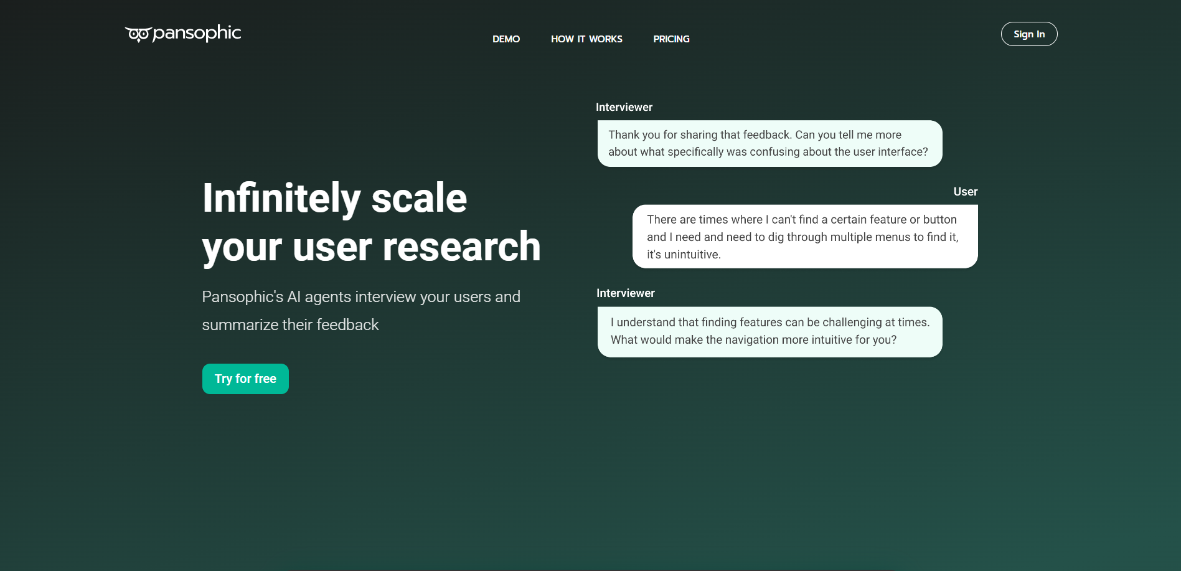The width and height of the screenshot is (1181, 571).
Task: Open the DEMO navigation item
Action: pos(506,39)
